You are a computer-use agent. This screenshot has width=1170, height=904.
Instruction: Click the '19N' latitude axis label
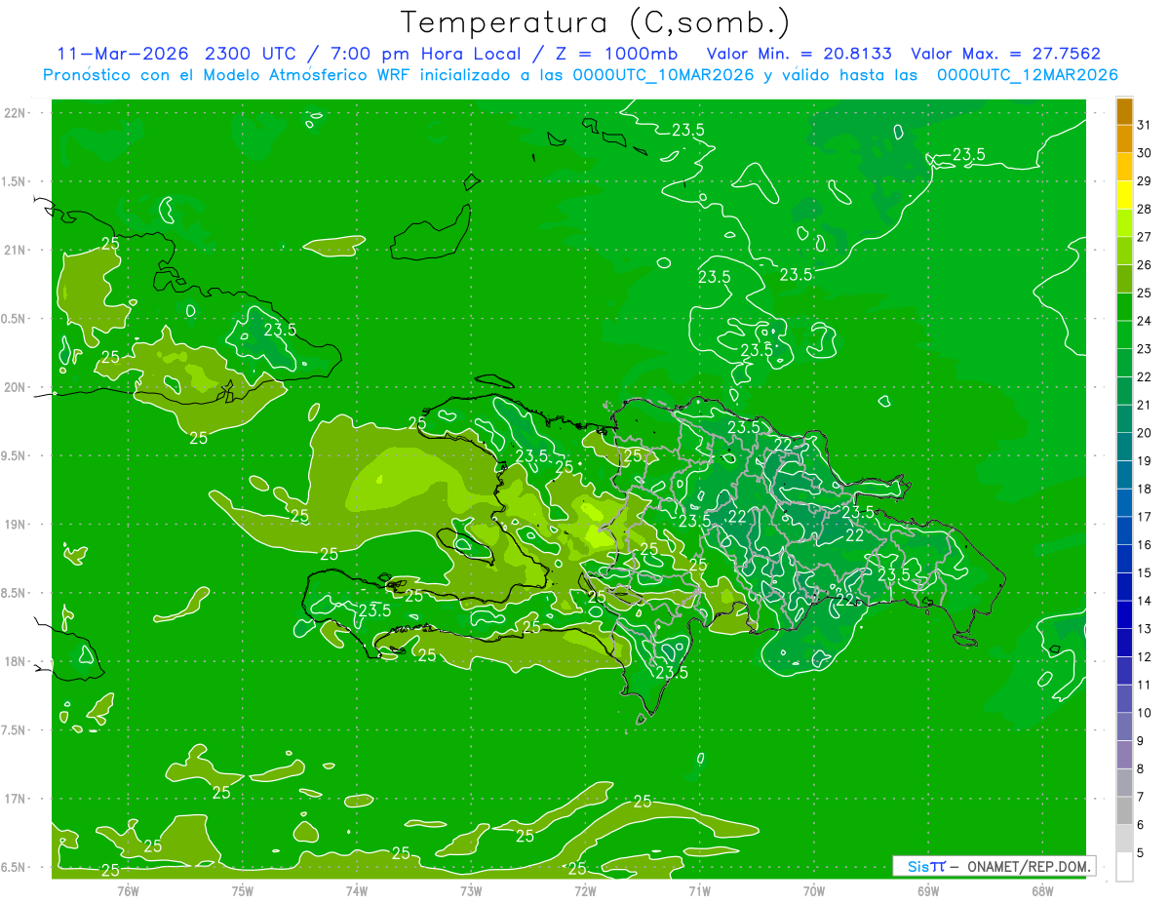click(x=15, y=525)
